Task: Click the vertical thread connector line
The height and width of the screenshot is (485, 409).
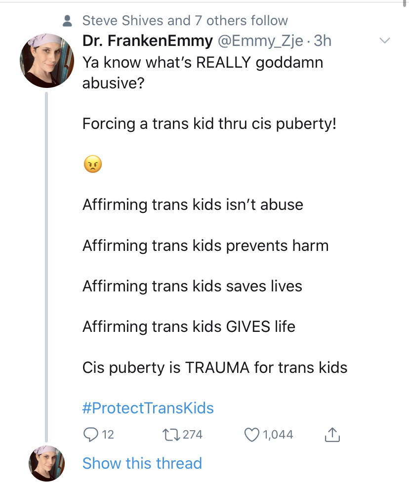Action: tap(46, 267)
